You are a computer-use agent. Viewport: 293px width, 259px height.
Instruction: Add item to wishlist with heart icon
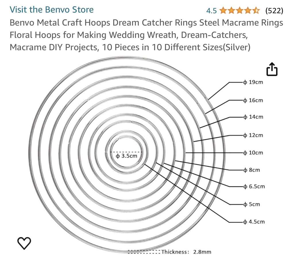pos(24,243)
